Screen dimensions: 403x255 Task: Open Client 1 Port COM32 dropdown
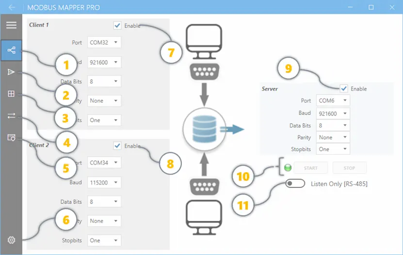click(x=104, y=42)
